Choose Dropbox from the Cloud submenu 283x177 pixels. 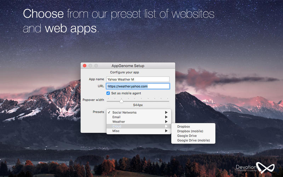193,127
